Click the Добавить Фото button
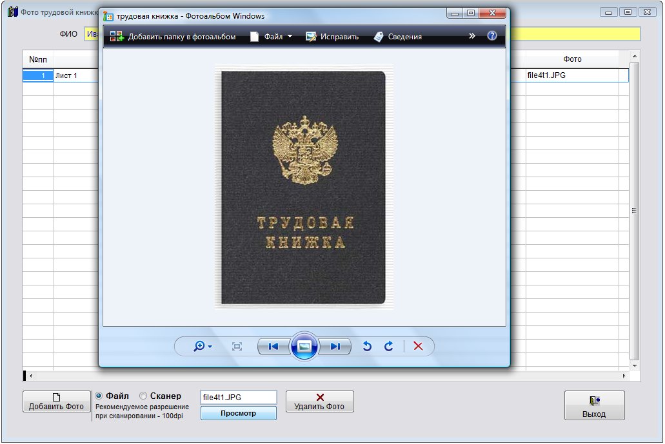 [x=56, y=401]
